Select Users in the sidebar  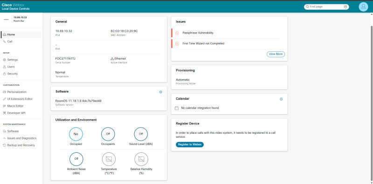point(21,67)
